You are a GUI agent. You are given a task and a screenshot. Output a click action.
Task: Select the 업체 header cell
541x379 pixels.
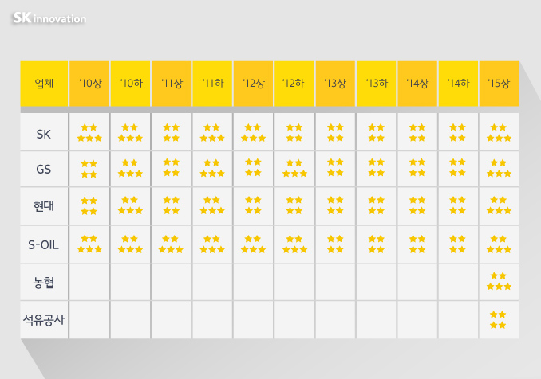tap(45, 83)
